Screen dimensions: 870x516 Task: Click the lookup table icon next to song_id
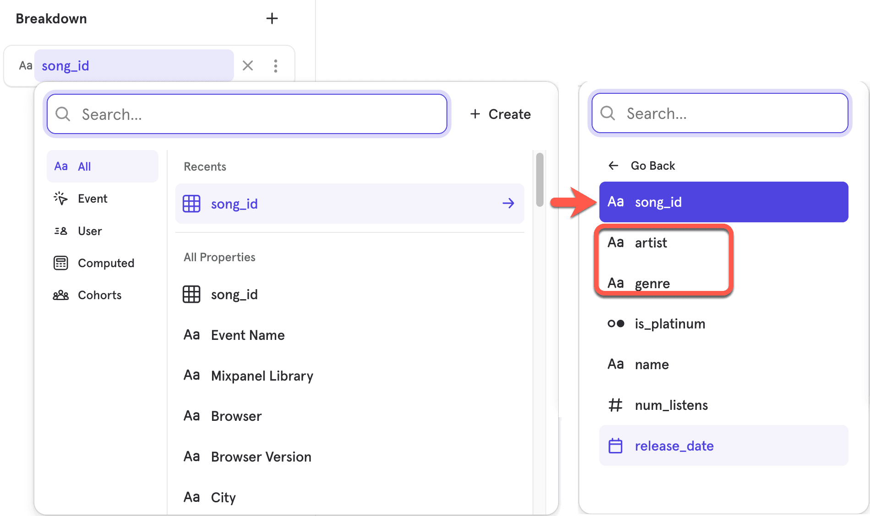click(192, 294)
